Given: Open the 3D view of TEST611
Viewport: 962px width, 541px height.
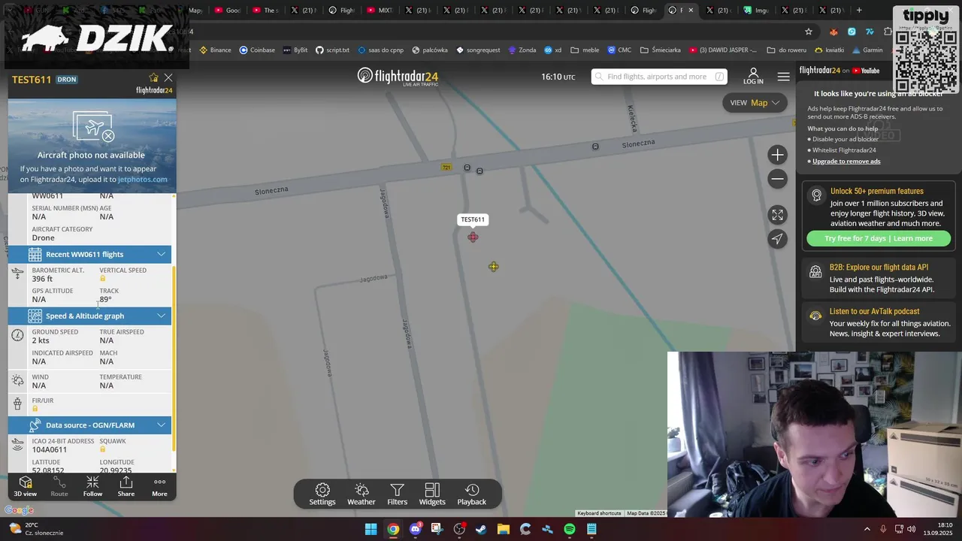Looking at the screenshot, I should 25,486.
